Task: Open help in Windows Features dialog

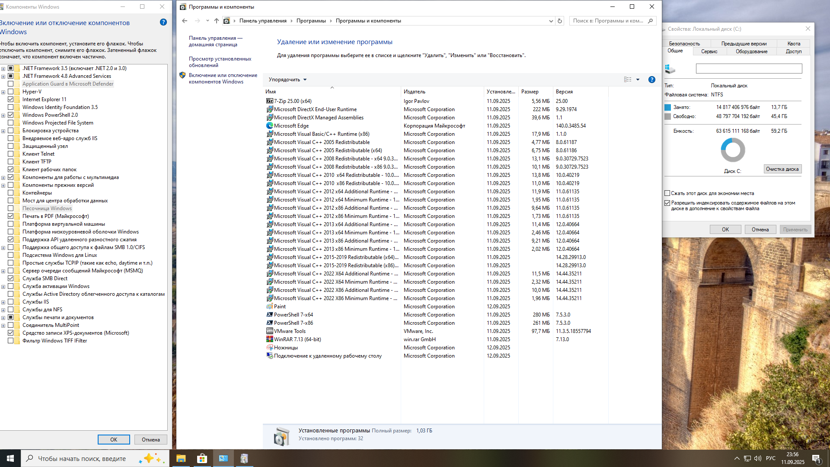Action: [x=163, y=22]
